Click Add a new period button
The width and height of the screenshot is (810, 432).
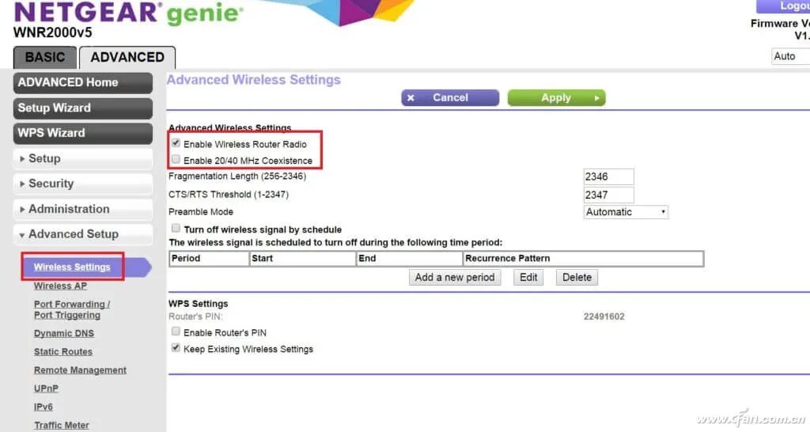pos(455,277)
